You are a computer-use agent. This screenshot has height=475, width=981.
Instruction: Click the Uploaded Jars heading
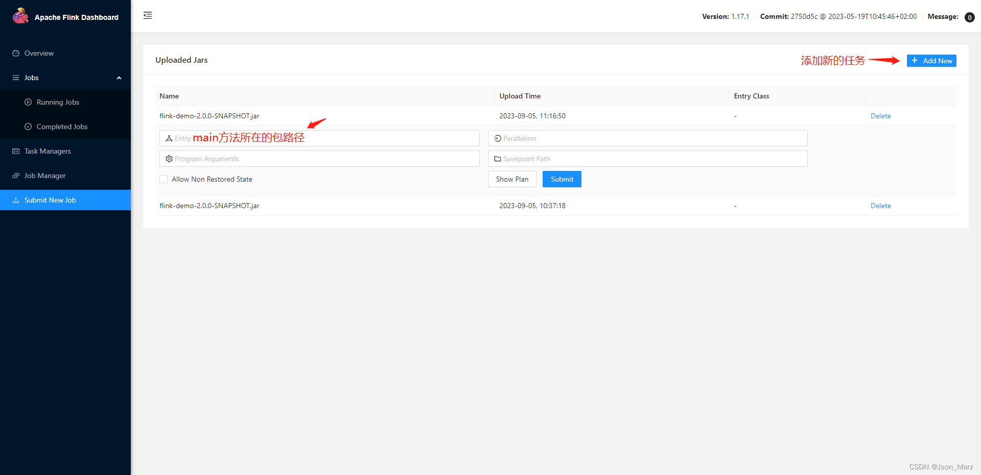coord(181,60)
